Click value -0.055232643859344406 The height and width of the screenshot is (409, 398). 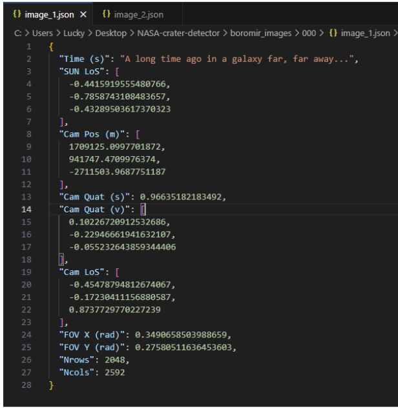pos(123,247)
